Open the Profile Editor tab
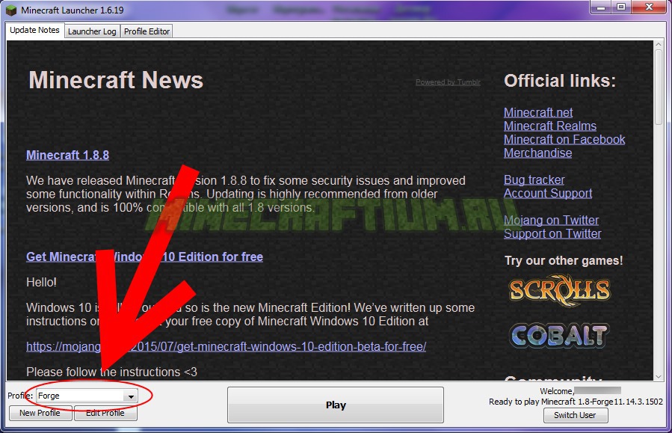The height and width of the screenshot is (433, 672). 147,31
